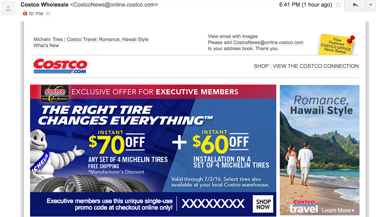Click the Costco Executive Member badge
Image resolution: width=380 pixels, height=217 pixels.
pyautogui.click(x=55, y=93)
